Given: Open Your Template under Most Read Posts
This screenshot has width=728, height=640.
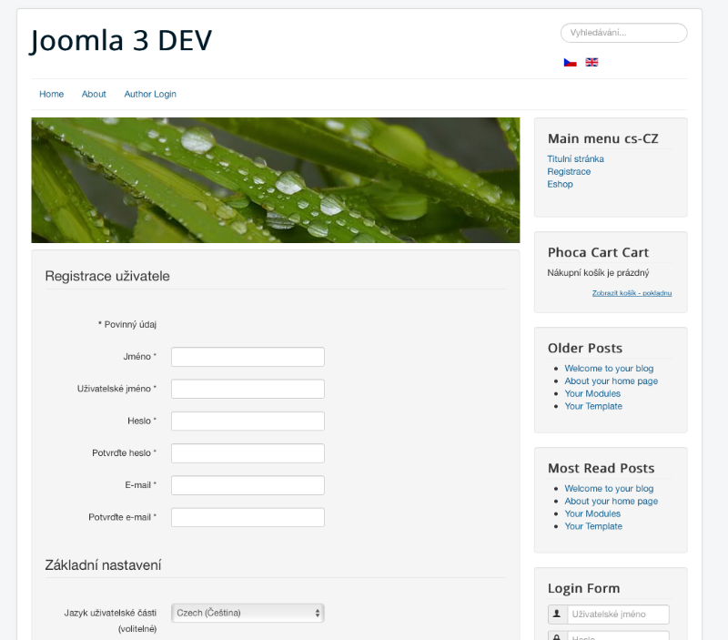Looking at the screenshot, I should [593, 526].
